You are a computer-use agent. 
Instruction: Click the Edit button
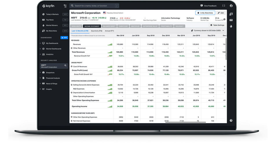(x=221, y=13)
